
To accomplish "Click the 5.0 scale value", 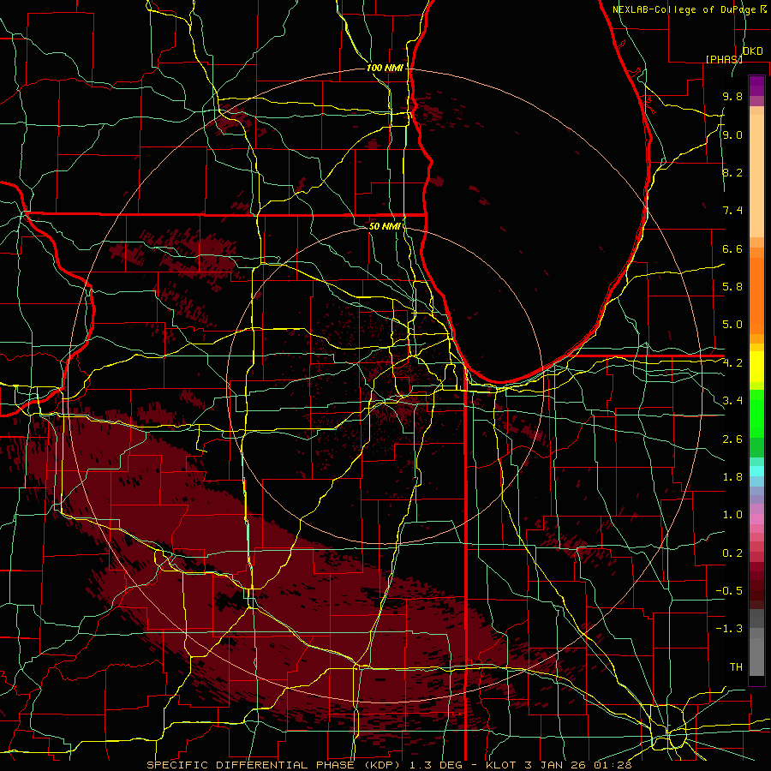I will pos(732,325).
